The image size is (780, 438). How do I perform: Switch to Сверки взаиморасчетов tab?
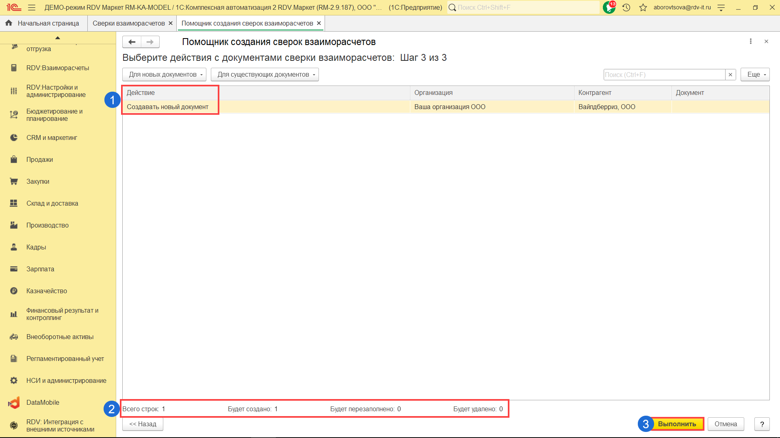[128, 24]
